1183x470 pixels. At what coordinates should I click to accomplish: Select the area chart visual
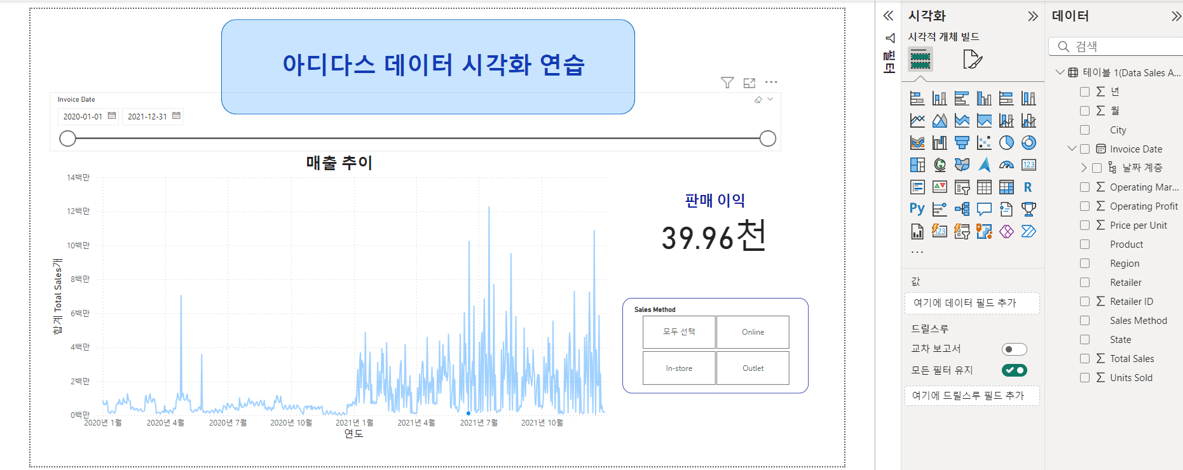(x=940, y=121)
